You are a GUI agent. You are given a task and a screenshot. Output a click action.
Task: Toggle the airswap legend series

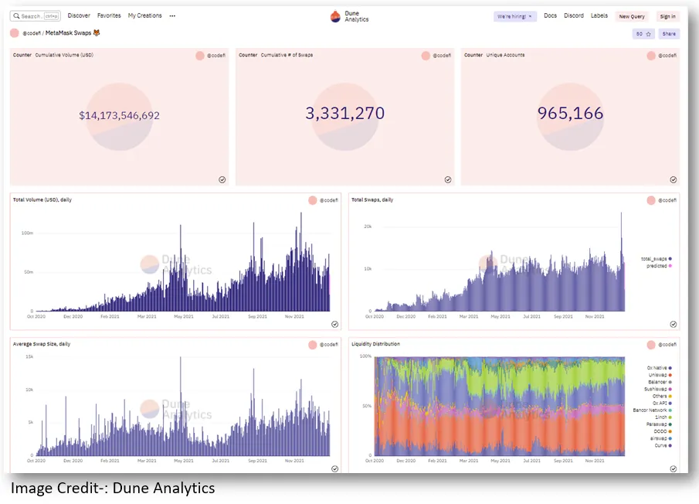tap(661, 439)
